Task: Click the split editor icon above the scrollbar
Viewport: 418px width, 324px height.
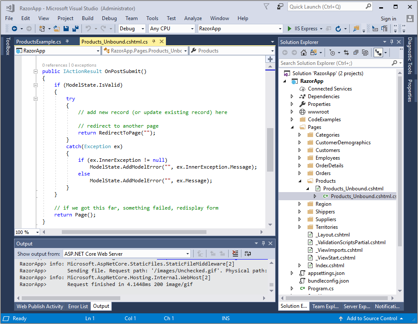Action: 270,59
